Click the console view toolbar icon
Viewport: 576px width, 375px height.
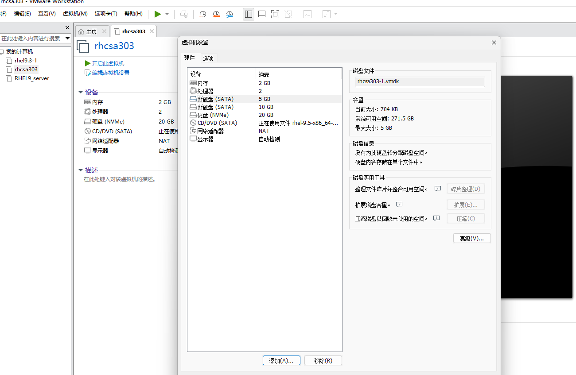coord(307,14)
